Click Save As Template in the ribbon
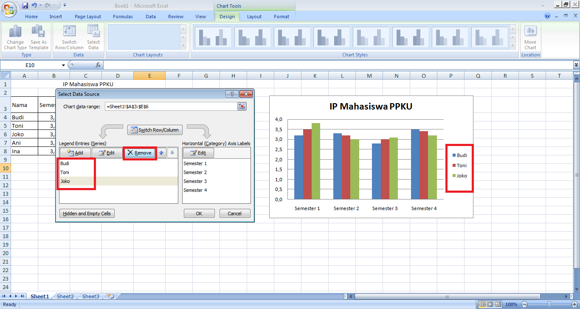This screenshot has height=309, width=580. [x=39, y=37]
